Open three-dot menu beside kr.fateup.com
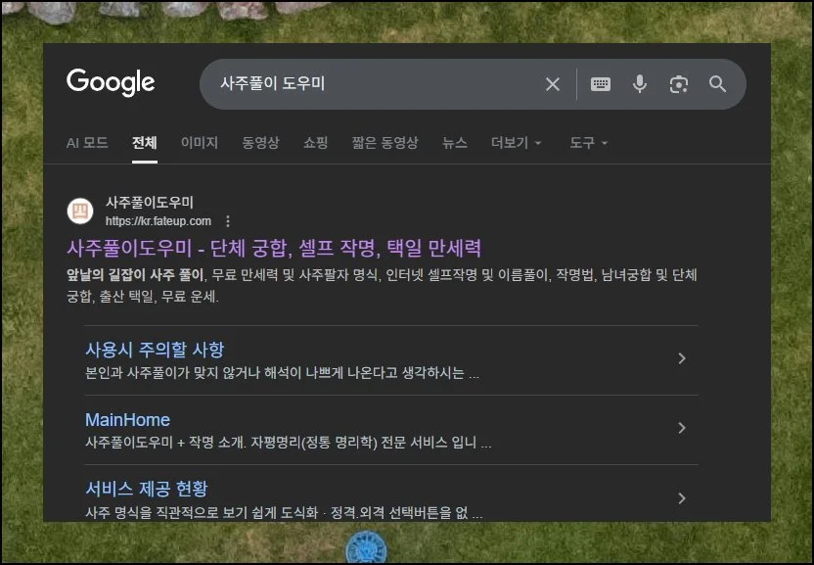Viewport: 814px width, 565px height. coord(228,221)
